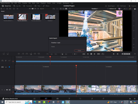Play the timeline in reverse
The image size is (138, 104).
coord(88,54)
